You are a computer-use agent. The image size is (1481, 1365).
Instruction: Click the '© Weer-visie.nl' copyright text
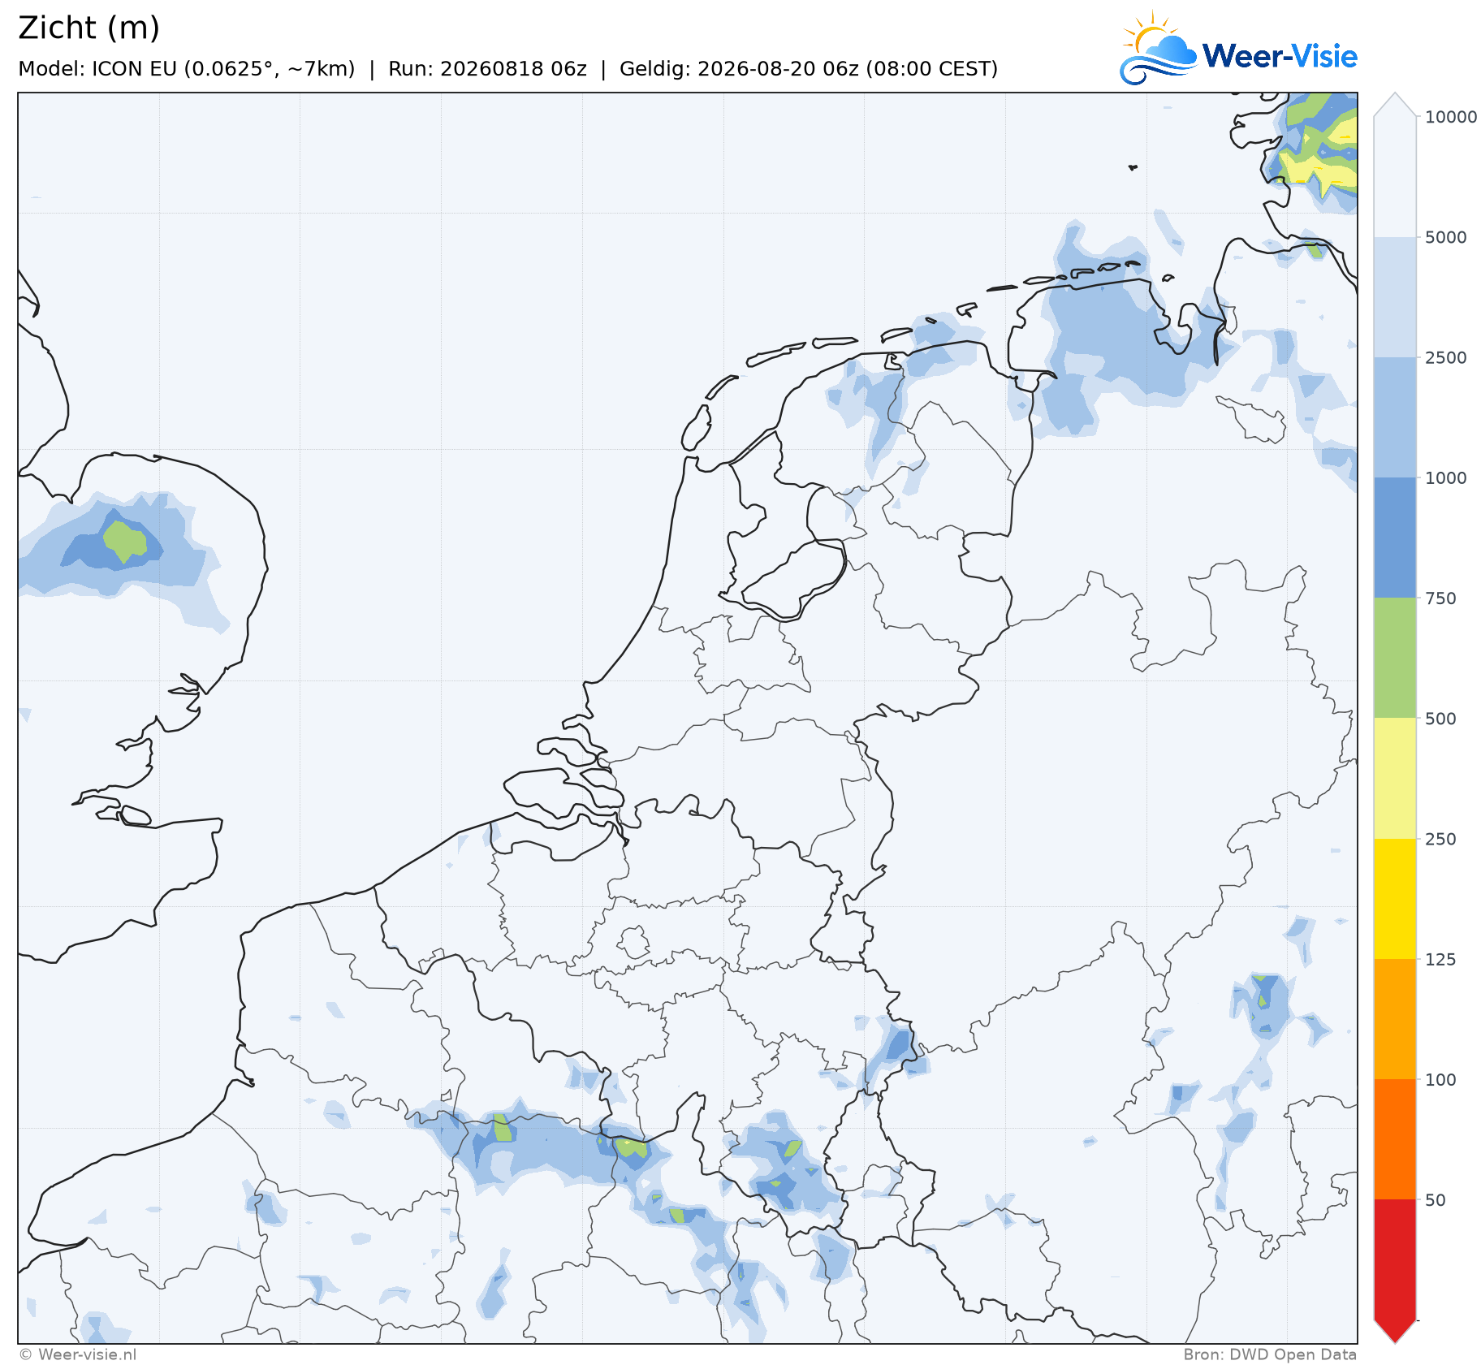pyautogui.click(x=78, y=1354)
